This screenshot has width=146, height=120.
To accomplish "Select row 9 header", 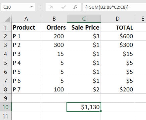I will [6, 98].
